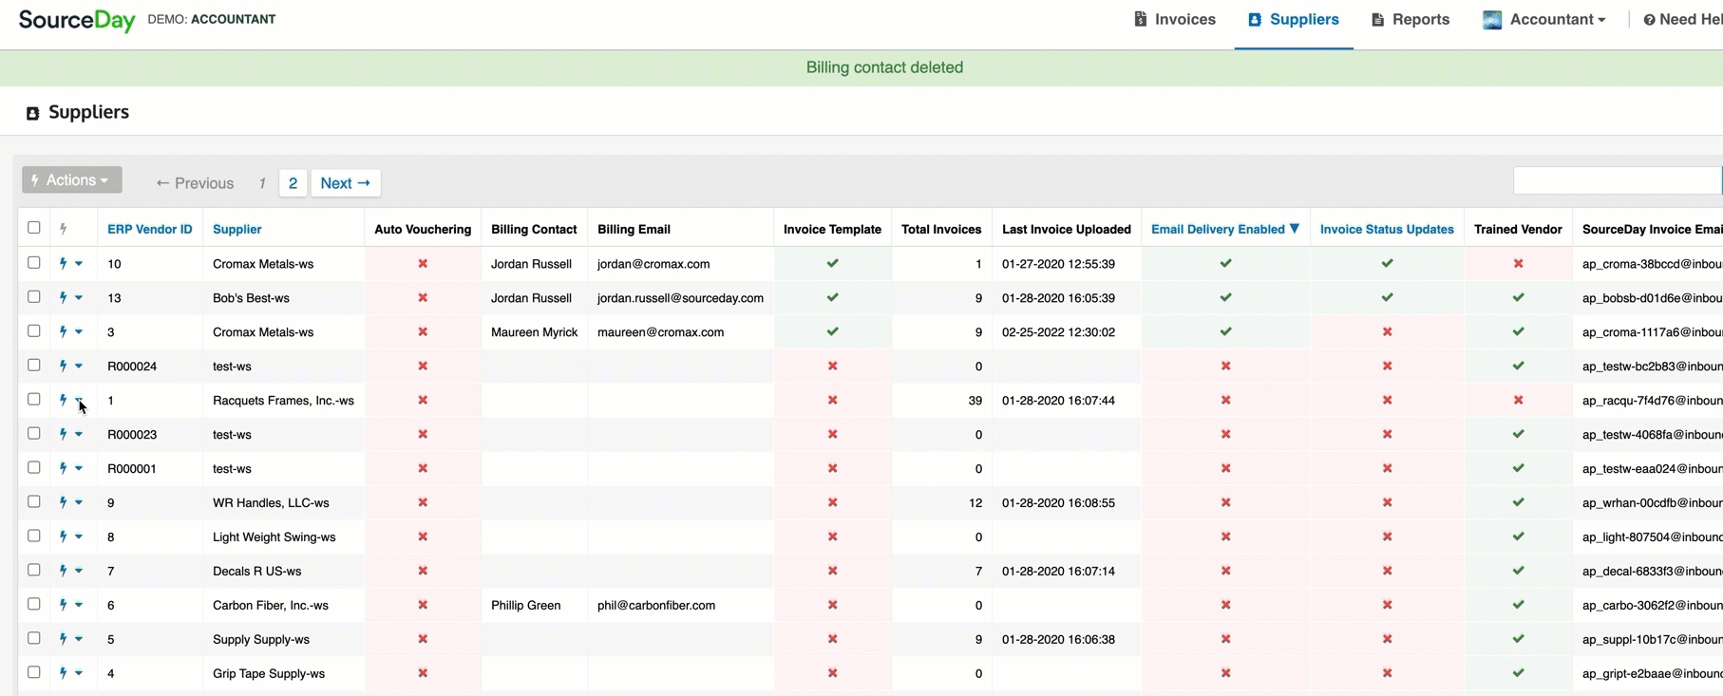Image resolution: width=1723 pixels, height=696 pixels.
Task: Click lightning action icon for Light Weight Swing-ws
Action: click(64, 536)
